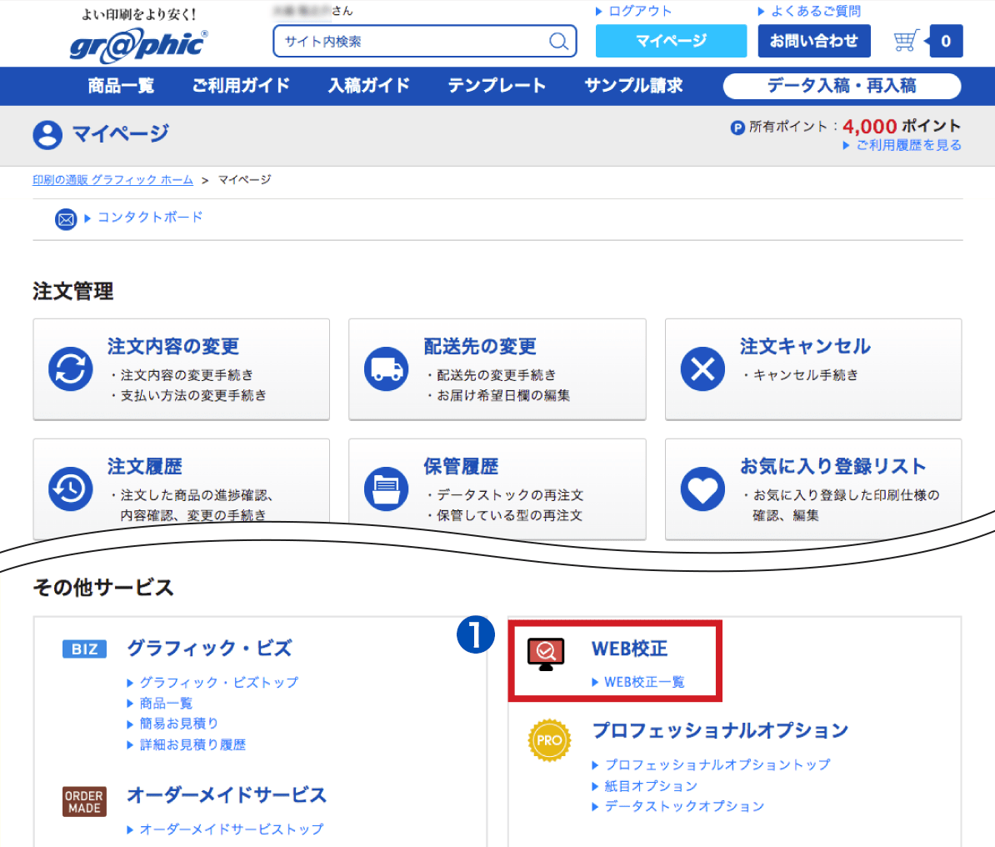Open 入稿ガイド in the navigation bar
Viewport: 995px width, 847px height.
coord(368,86)
